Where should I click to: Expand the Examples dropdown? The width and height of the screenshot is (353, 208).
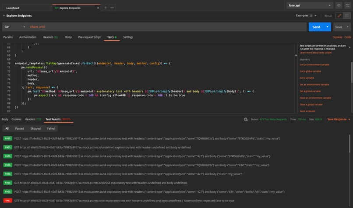click(315, 15)
